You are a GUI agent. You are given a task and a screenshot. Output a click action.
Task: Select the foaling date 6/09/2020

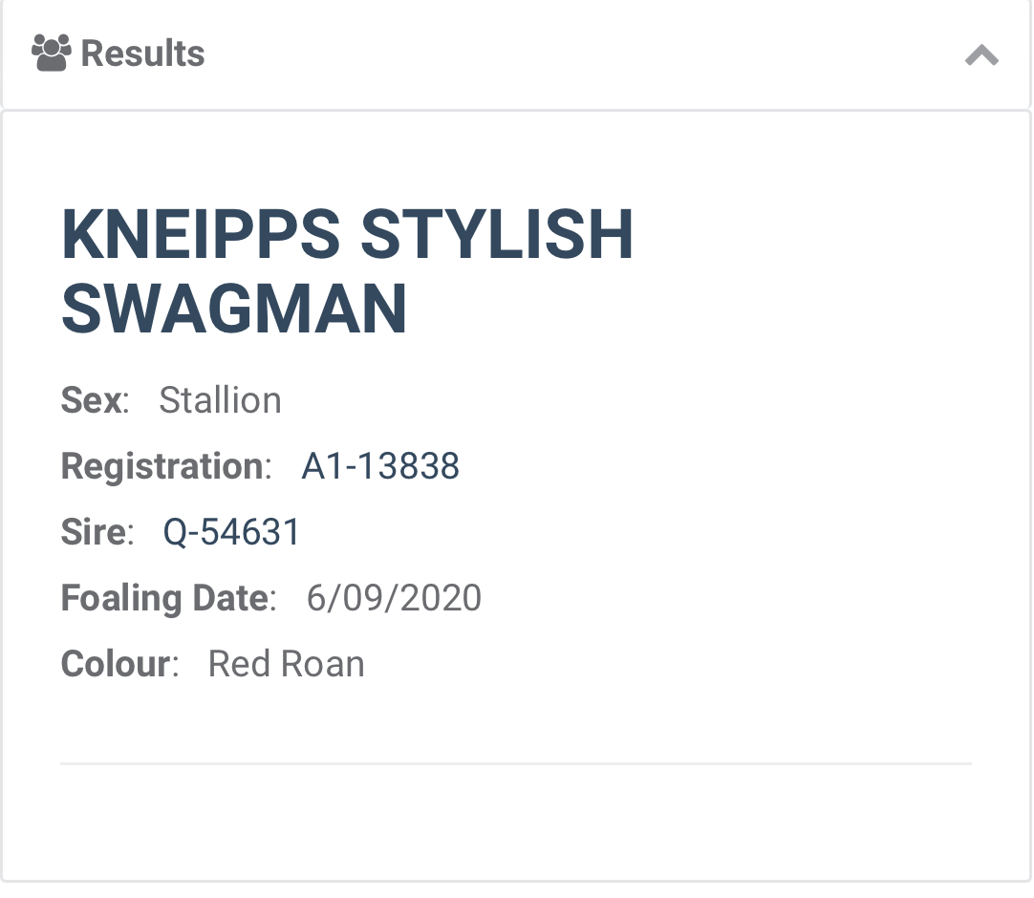pos(394,598)
